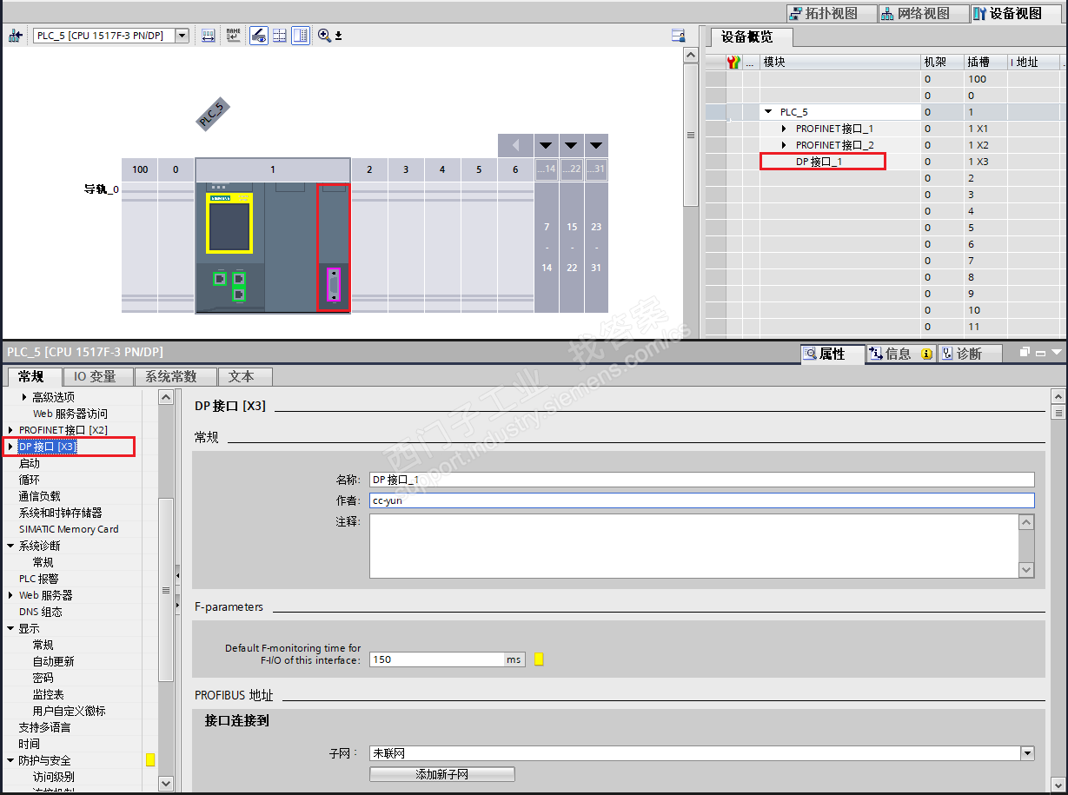
Task: Collapse the 系统诊断 tree node
Action: coord(10,546)
